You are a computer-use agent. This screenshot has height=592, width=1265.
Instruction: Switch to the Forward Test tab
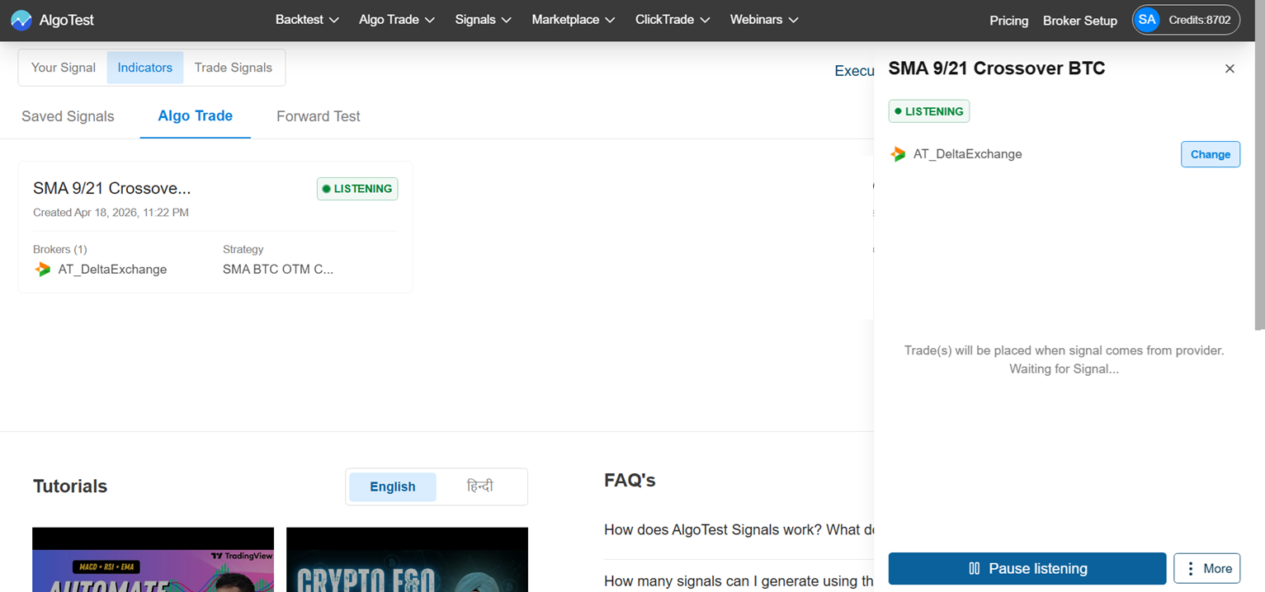318,116
